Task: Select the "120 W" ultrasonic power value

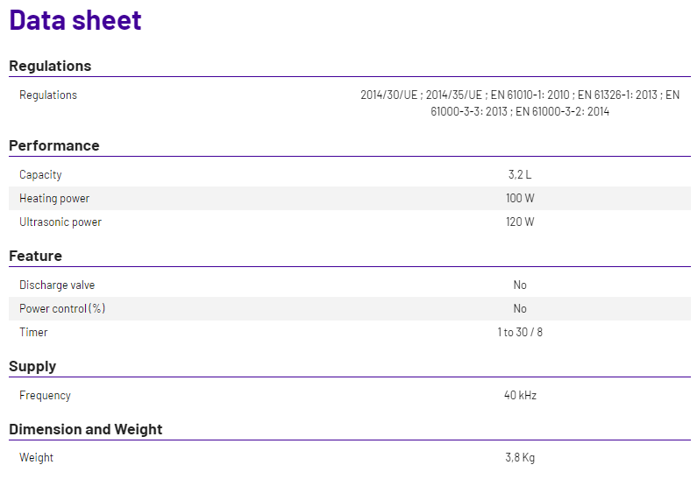Action: pos(520,222)
